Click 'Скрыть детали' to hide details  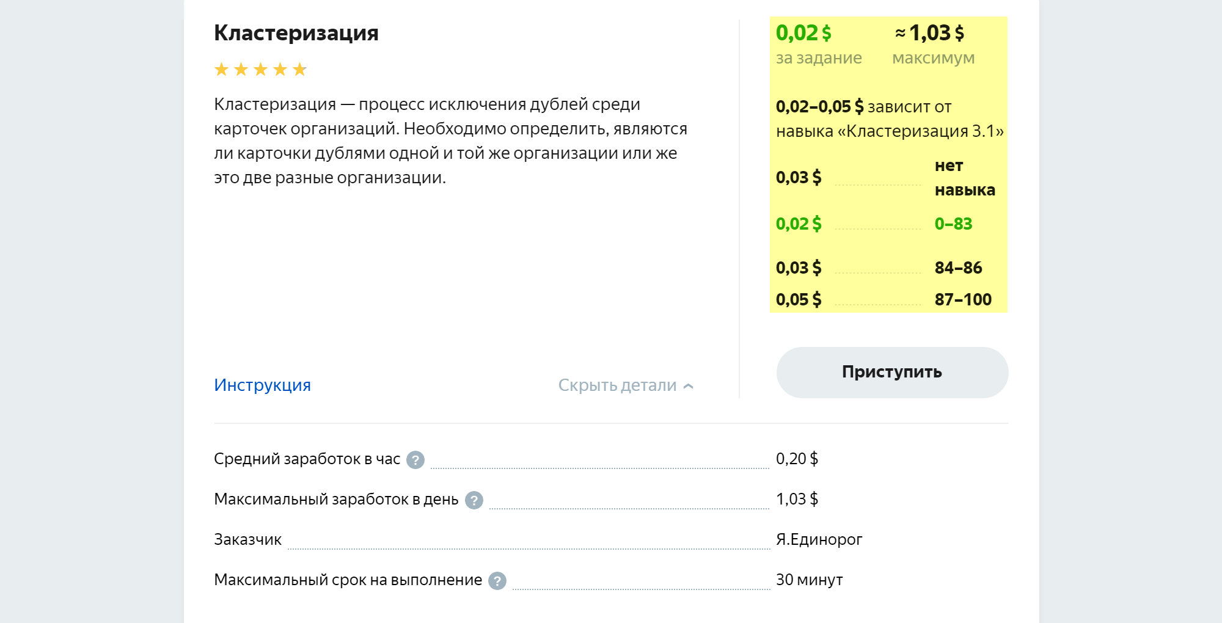(x=617, y=385)
